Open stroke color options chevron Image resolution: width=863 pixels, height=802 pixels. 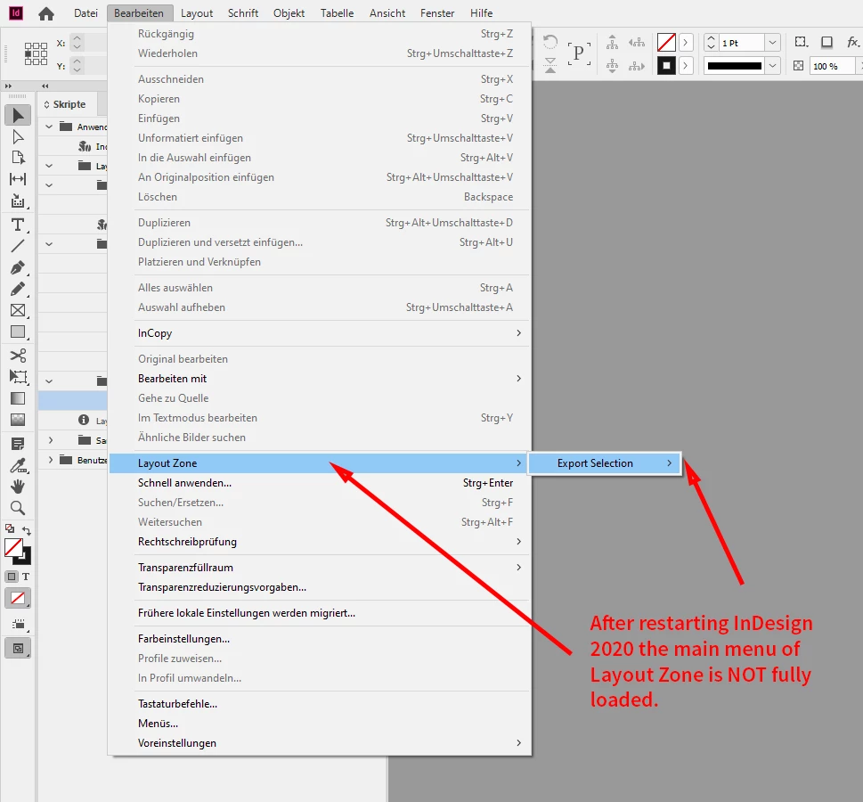coord(686,66)
